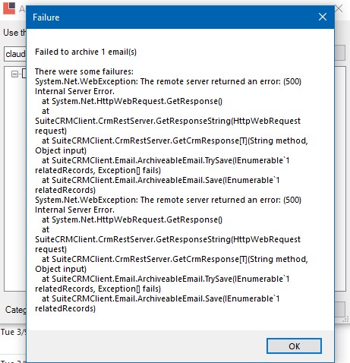Click the 'Failed to archive 1 email(s)' message
Screen dimensions: 350x363
[x=86, y=52]
